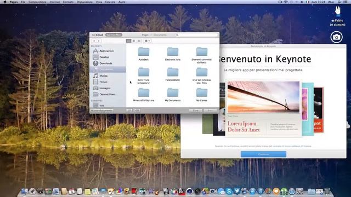
Task: Go forward using the dialog's right arrow
Action: [99, 41]
